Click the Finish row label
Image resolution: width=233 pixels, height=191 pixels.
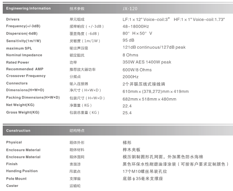12,164
